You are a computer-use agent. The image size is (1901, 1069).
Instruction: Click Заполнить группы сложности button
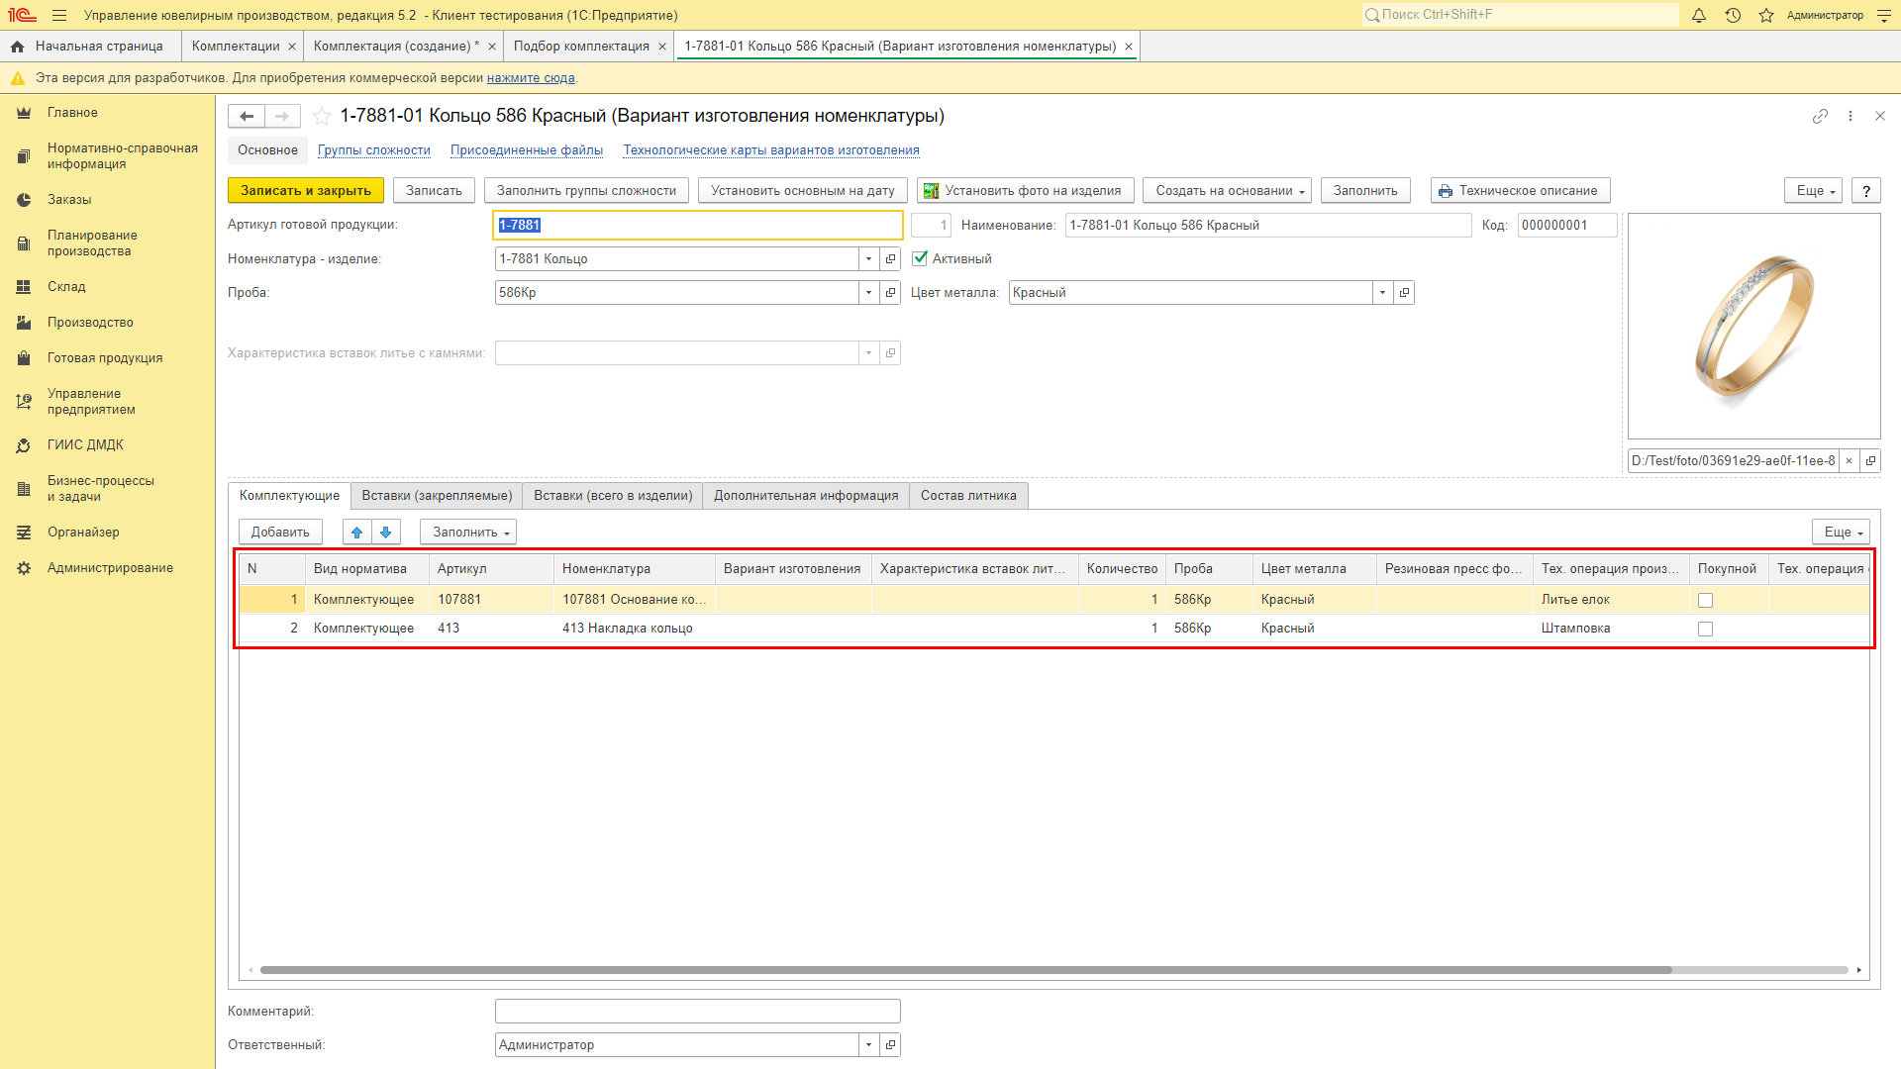click(586, 191)
